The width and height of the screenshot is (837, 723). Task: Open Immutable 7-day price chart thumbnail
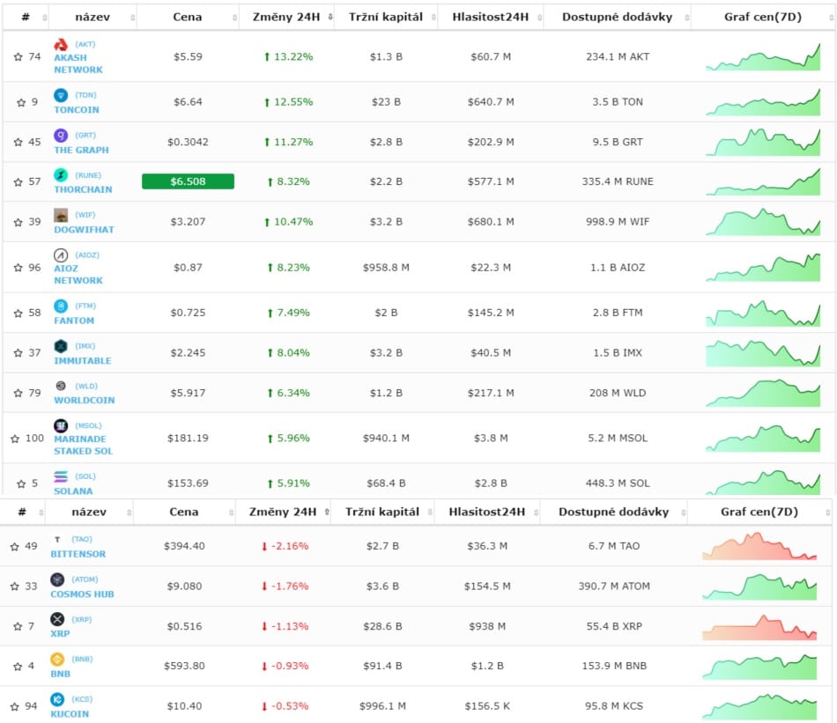pyautogui.click(x=763, y=353)
